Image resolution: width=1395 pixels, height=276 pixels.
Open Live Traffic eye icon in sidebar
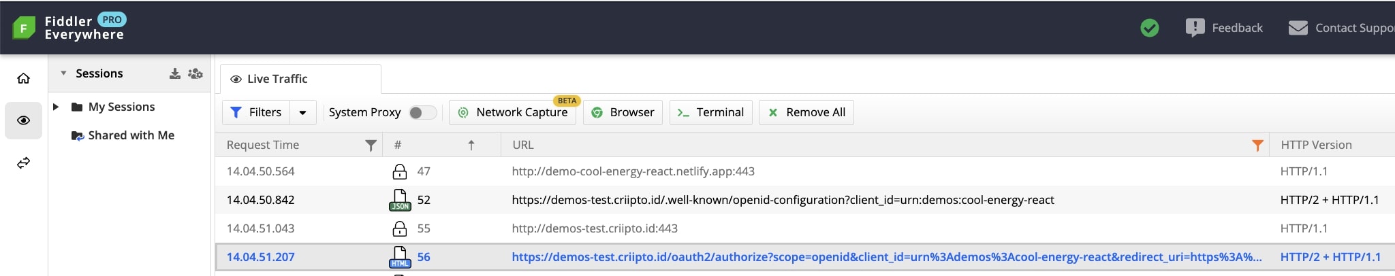(23, 120)
